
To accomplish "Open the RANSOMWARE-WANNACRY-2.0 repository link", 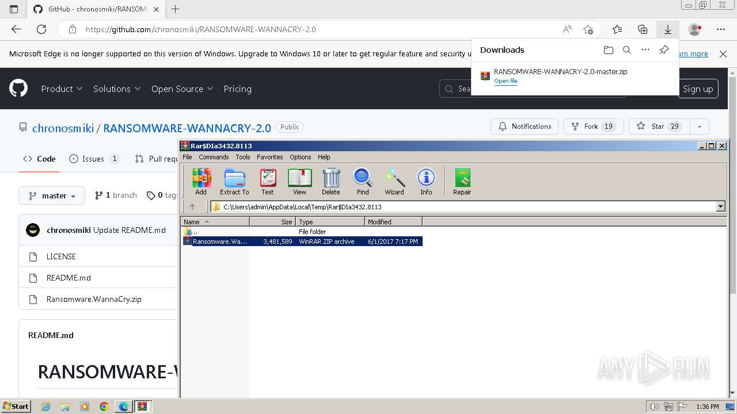I will coord(187,128).
